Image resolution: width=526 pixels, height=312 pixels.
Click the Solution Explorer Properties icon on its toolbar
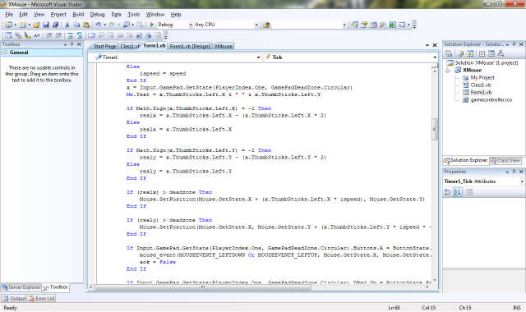click(x=449, y=53)
